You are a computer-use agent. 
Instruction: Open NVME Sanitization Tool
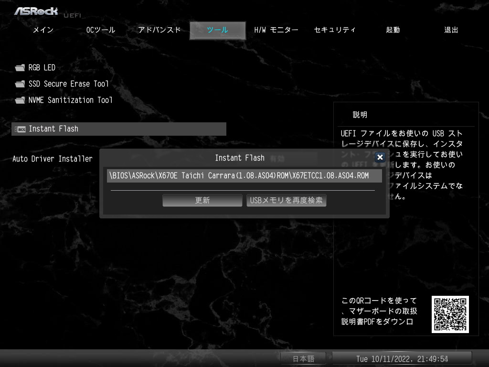click(71, 100)
